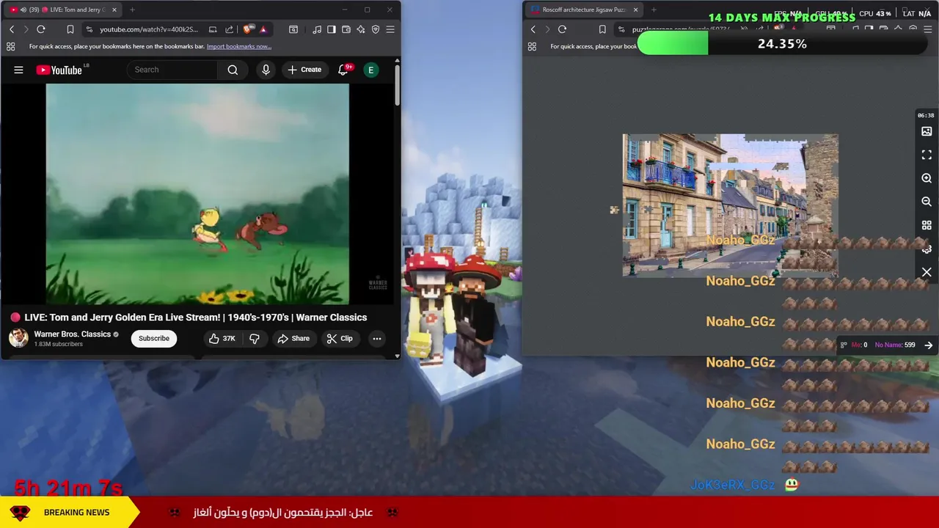Click the assembled Roscoff puzzle image

tap(730, 205)
